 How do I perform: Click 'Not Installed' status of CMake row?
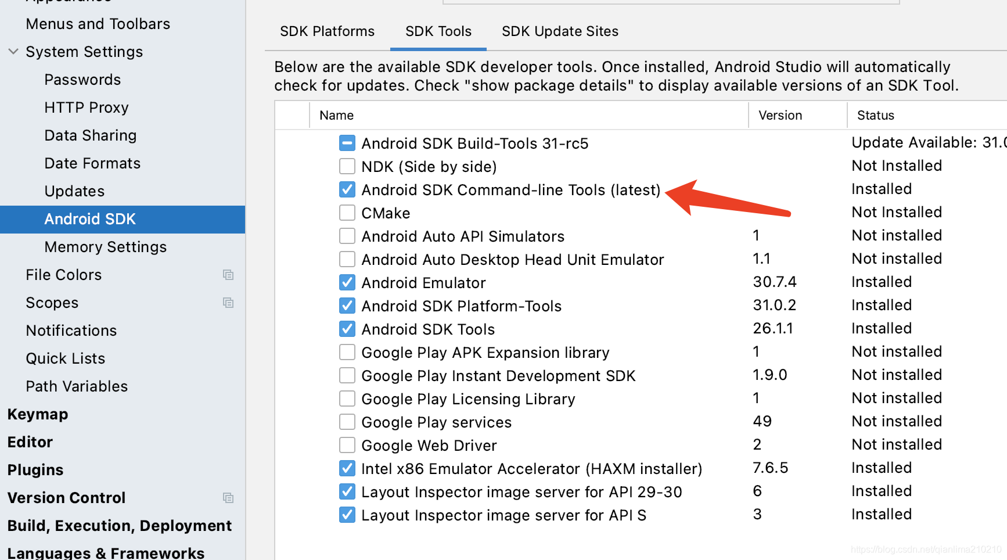(897, 212)
